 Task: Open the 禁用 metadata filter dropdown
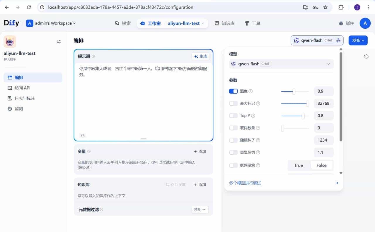click(200, 210)
